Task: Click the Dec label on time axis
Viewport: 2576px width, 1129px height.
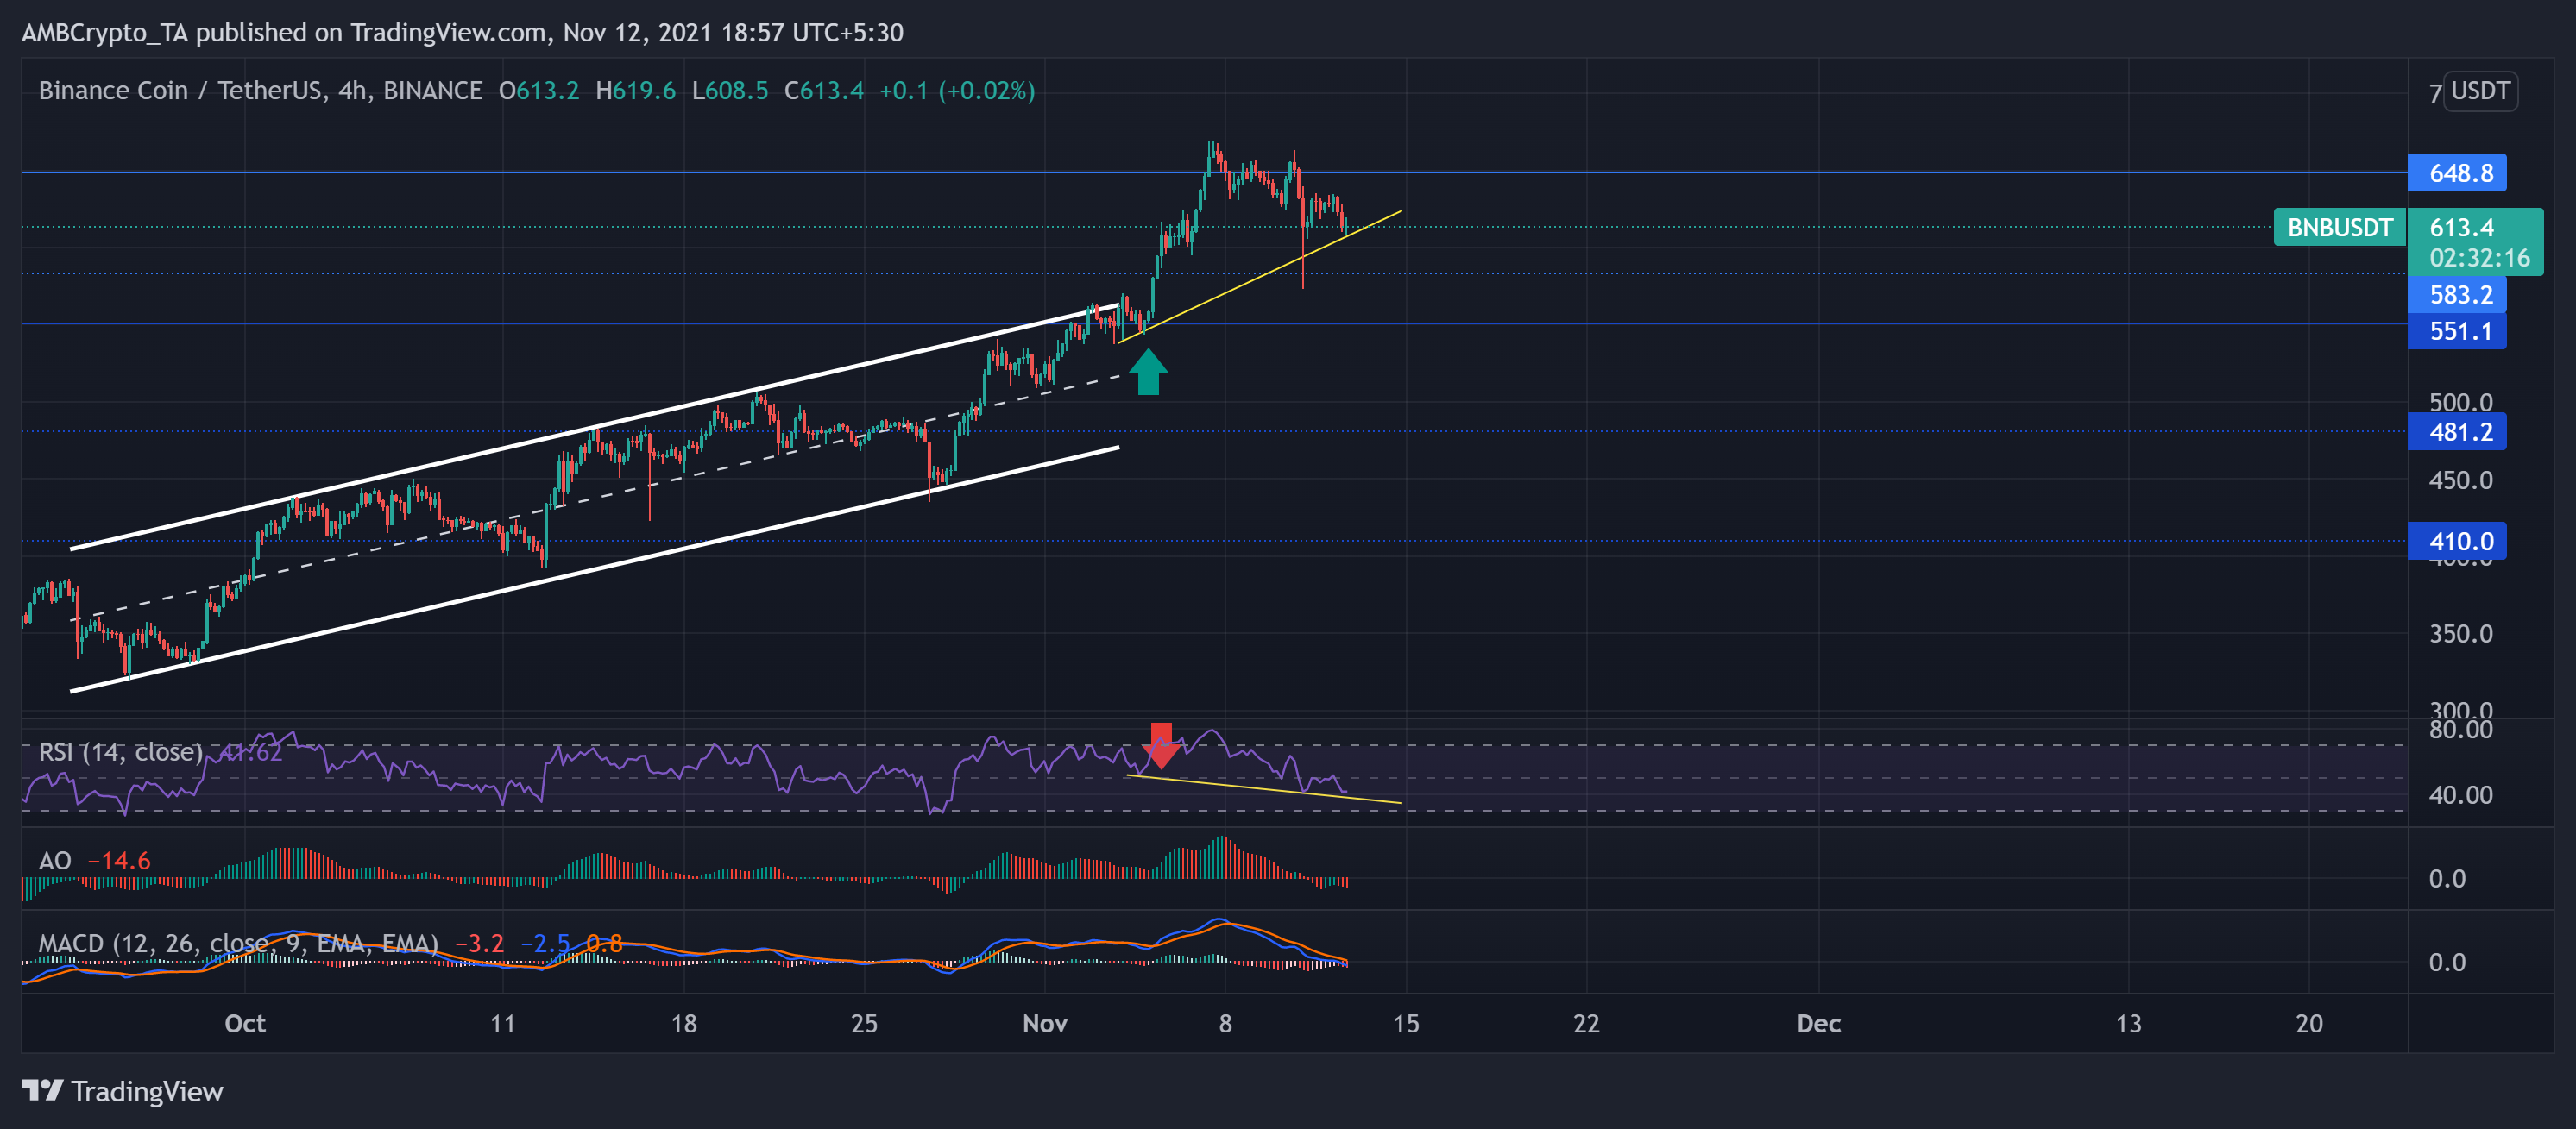Action: (x=1818, y=1023)
